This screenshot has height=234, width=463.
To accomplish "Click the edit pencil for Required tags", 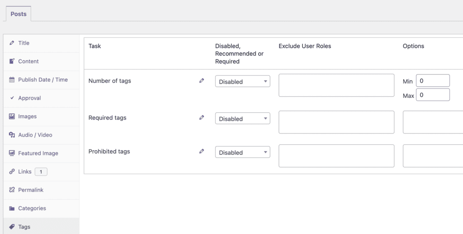I will click(202, 118).
